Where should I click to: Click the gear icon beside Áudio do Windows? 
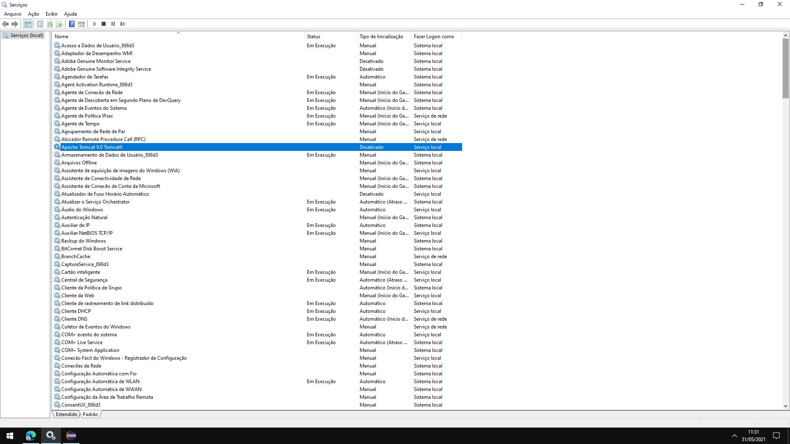pyautogui.click(x=57, y=210)
